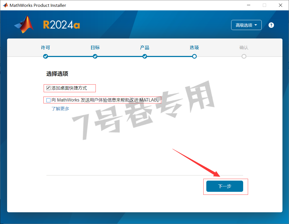Screen dimensions: 289x224
Task: Expand the 高级选项 dropdown
Action: point(246,25)
